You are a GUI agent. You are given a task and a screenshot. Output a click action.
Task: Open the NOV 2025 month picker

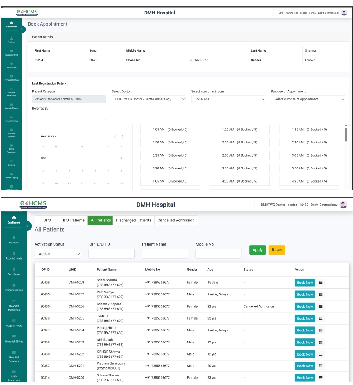tap(49, 137)
